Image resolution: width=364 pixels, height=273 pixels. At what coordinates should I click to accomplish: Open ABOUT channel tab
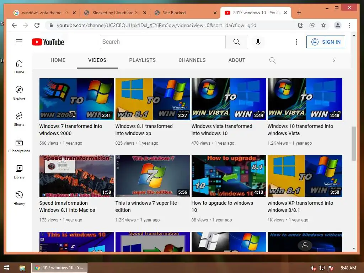[x=237, y=60]
